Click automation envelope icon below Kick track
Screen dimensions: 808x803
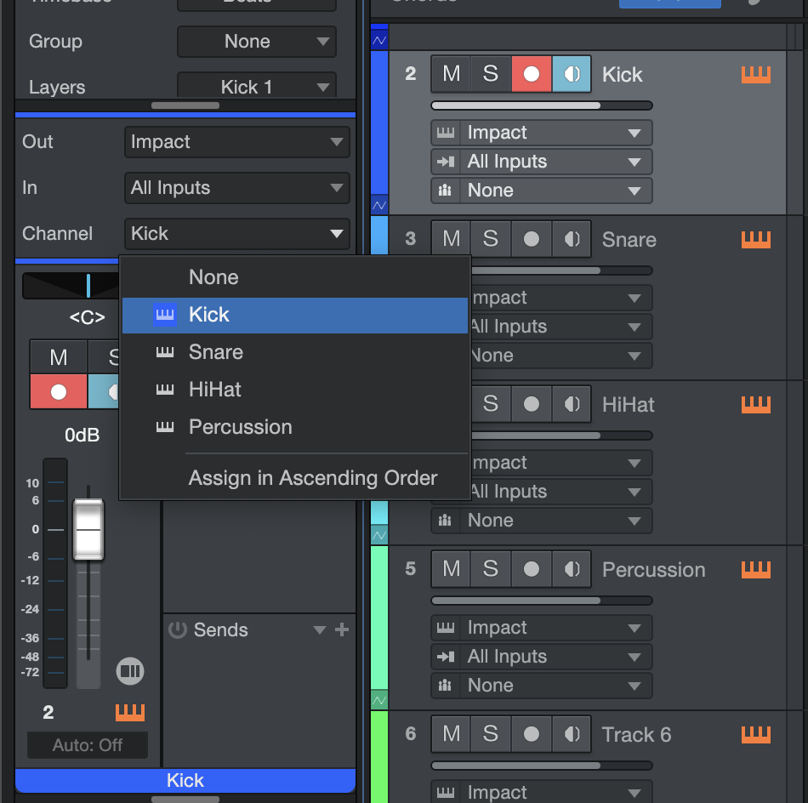click(x=379, y=205)
